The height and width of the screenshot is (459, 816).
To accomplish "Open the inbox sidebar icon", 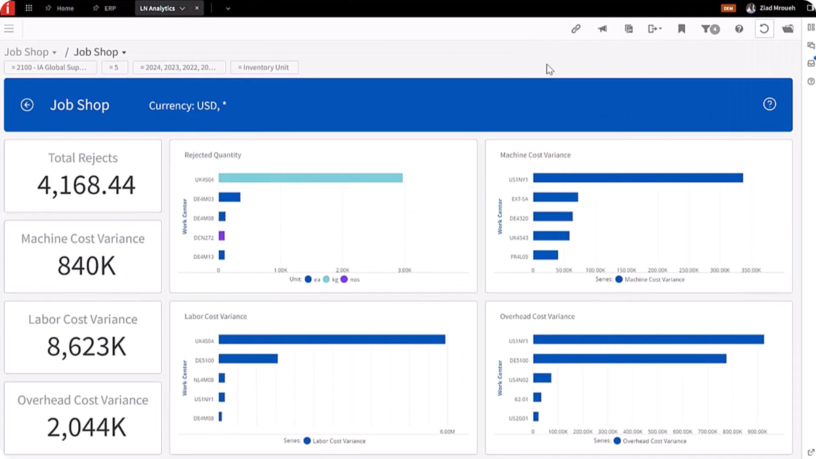I will 811,63.
